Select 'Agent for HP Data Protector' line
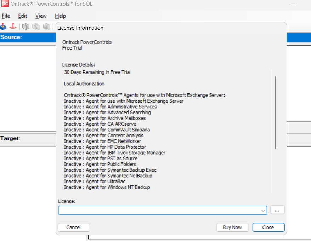This screenshot has width=311, height=241. click(105, 147)
